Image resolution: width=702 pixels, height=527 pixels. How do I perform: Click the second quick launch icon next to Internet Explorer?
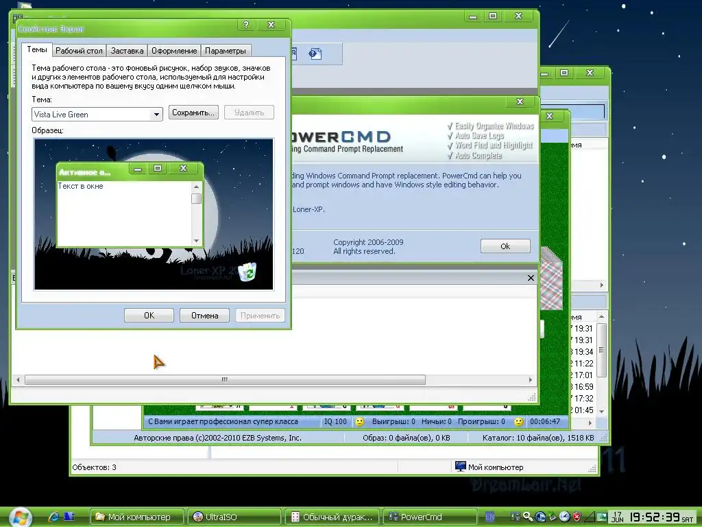click(69, 517)
